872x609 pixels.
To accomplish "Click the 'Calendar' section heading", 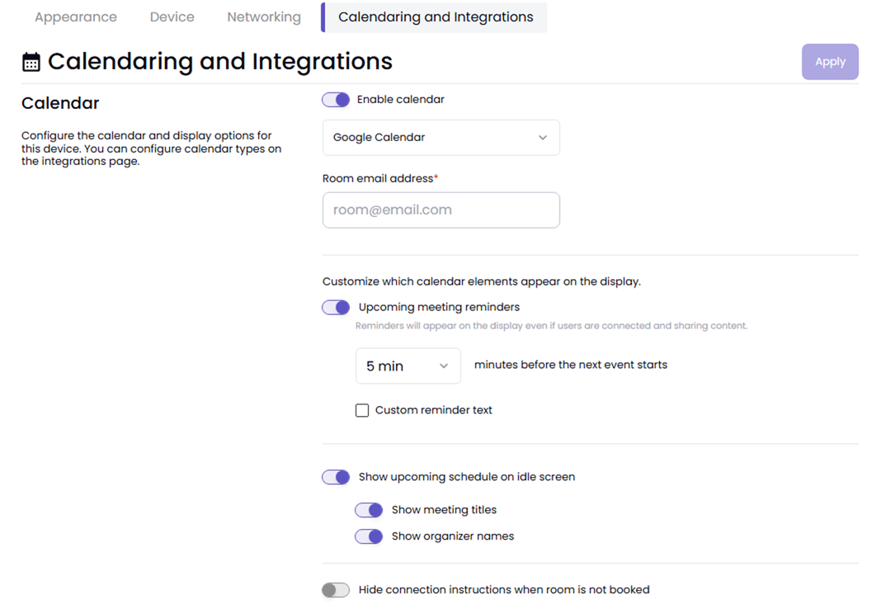I will tap(60, 103).
